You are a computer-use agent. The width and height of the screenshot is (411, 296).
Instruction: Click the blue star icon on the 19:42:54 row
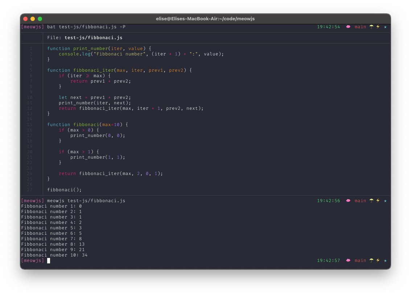point(385,27)
